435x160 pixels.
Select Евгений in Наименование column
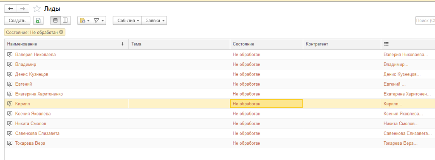tap(24, 84)
